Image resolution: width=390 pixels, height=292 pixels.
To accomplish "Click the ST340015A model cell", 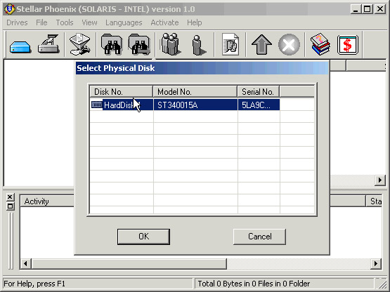I will click(x=195, y=105).
